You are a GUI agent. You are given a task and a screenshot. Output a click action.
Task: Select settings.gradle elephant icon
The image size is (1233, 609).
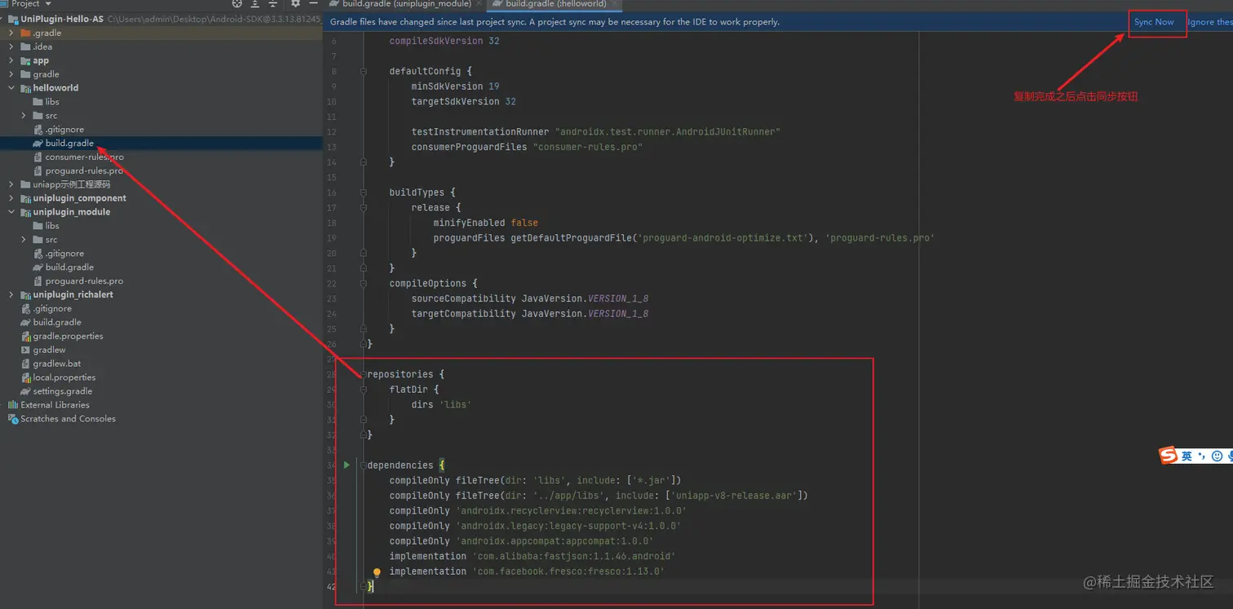pos(25,391)
